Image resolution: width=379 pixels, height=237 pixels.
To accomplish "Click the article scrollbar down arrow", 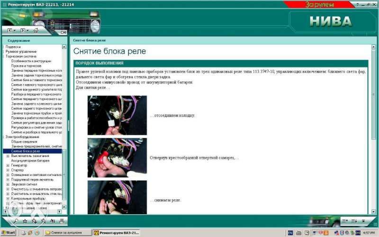I will [x=373, y=211].
